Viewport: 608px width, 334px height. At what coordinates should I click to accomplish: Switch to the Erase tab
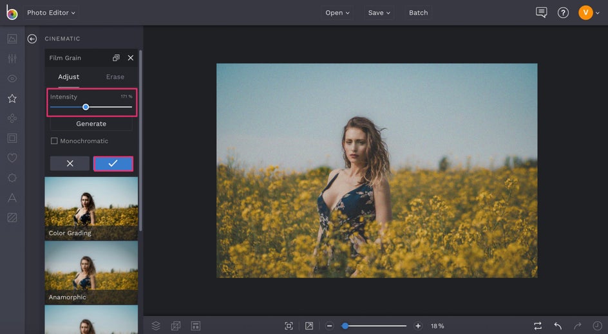115,77
